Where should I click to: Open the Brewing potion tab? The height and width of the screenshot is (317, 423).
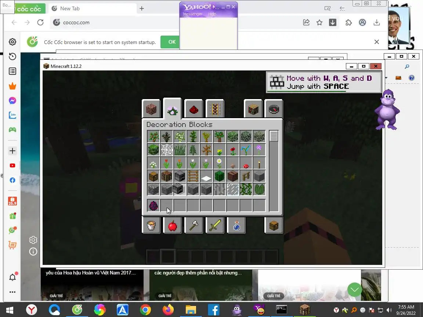click(x=236, y=225)
